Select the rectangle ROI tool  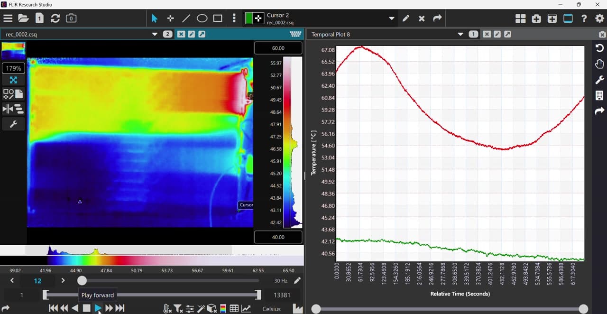coord(218,18)
